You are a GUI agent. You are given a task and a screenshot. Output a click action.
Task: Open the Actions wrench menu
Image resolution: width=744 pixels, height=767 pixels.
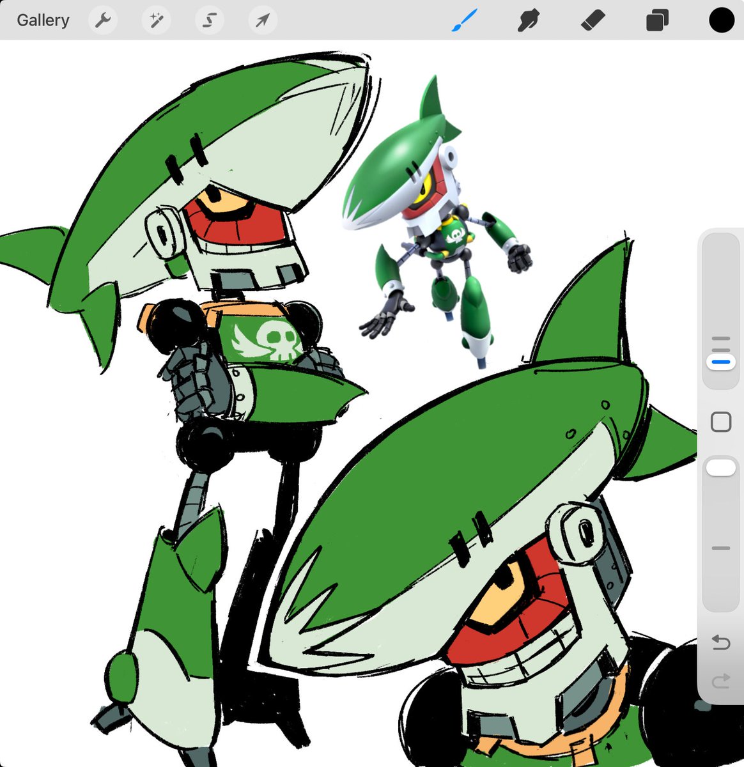click(103, 20)
